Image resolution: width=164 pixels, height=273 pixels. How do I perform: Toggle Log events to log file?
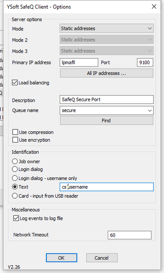16,218
